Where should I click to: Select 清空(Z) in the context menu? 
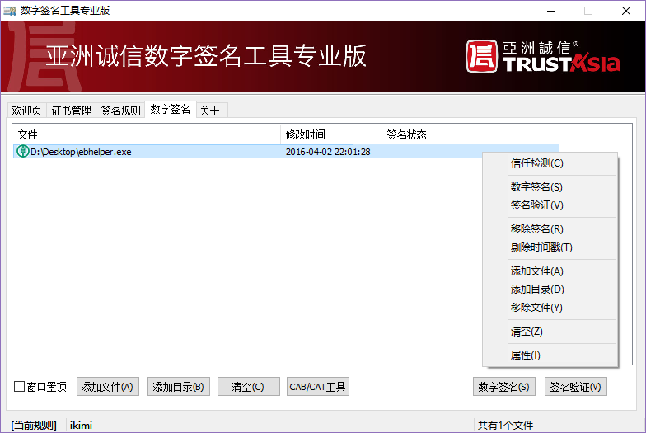click(550, 332)
